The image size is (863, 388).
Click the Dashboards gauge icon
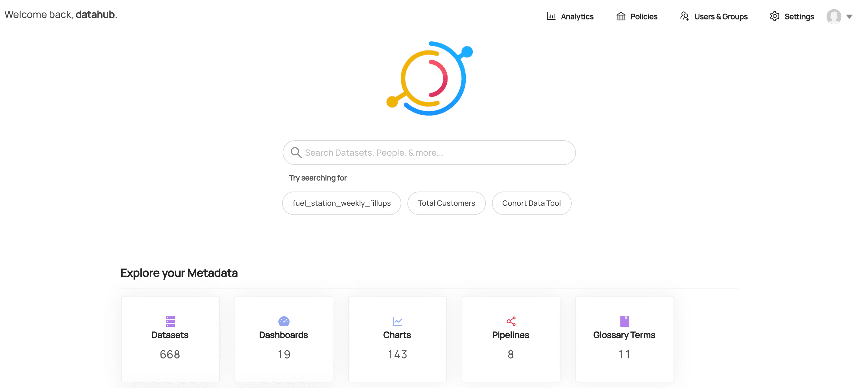coord(284,321)
